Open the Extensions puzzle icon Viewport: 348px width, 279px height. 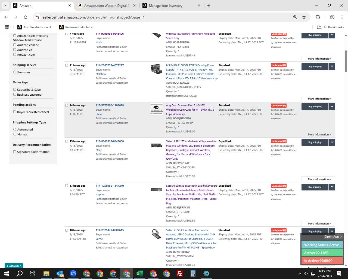(x=318, y=17)
